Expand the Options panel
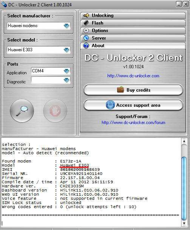Image resolution: width=190 pixels, height=230 pixels. (133, 31)
